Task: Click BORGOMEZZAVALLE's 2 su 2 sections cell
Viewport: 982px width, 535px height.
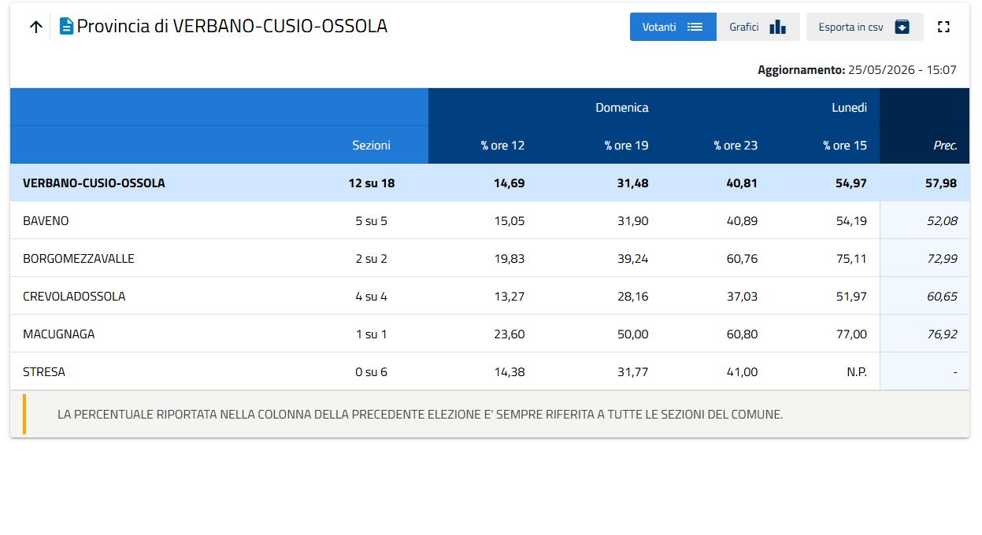Action: pyautogui.click(x=372, y=259)
